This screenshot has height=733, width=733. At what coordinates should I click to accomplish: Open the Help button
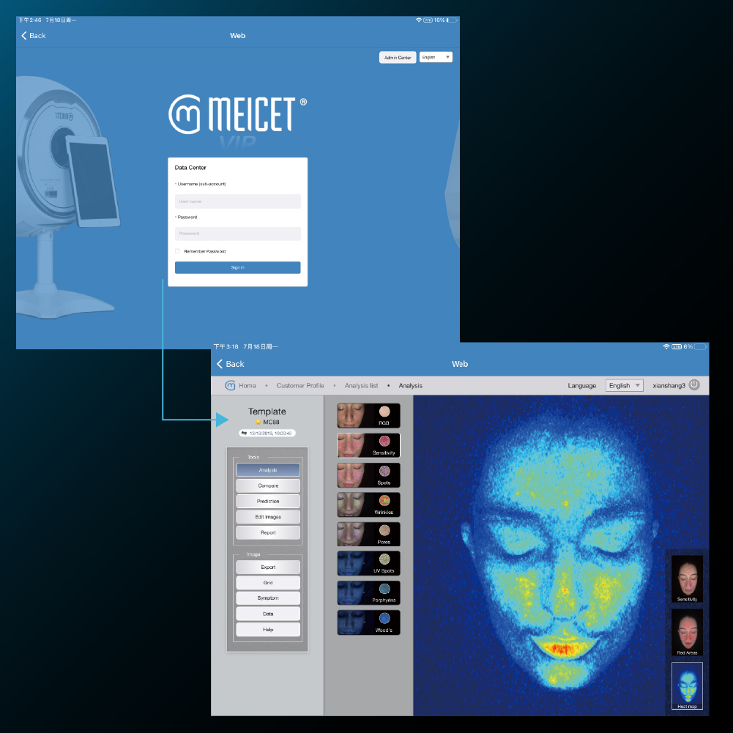(268, 629)
